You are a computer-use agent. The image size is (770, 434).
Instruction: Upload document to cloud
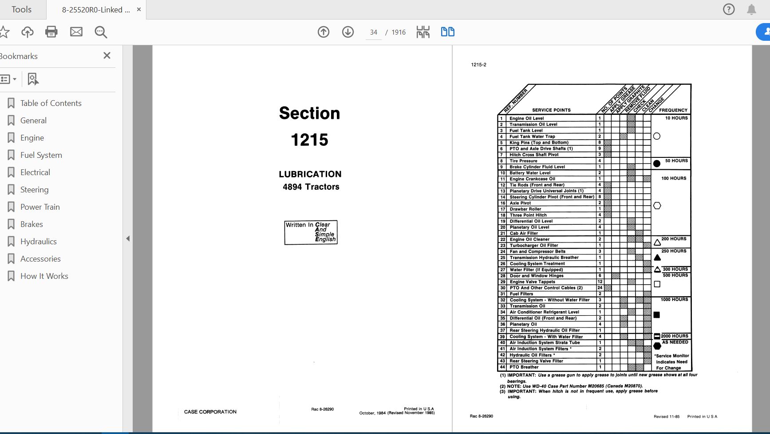click(x=27, y=32)
